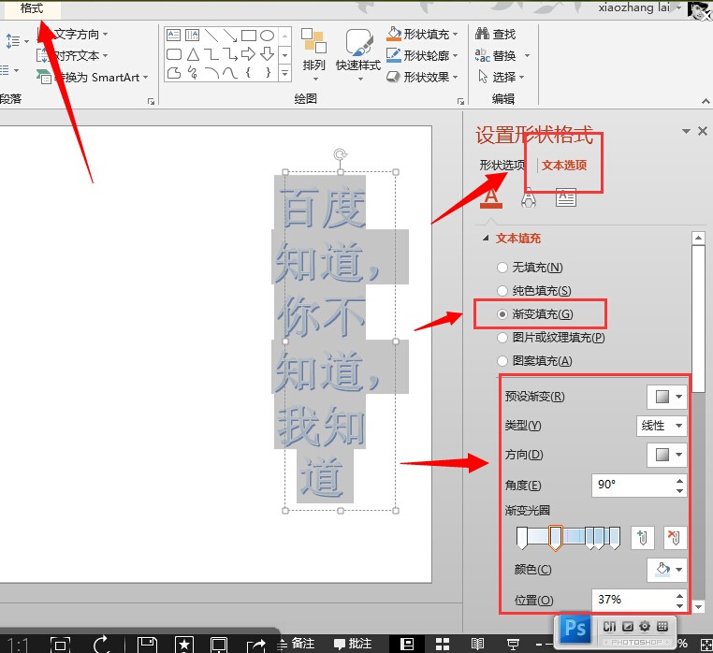The width and height of the screenshot is (713, 653).
Task: Open the 颜色(C) gradient stop color picker
Action: 667,569
